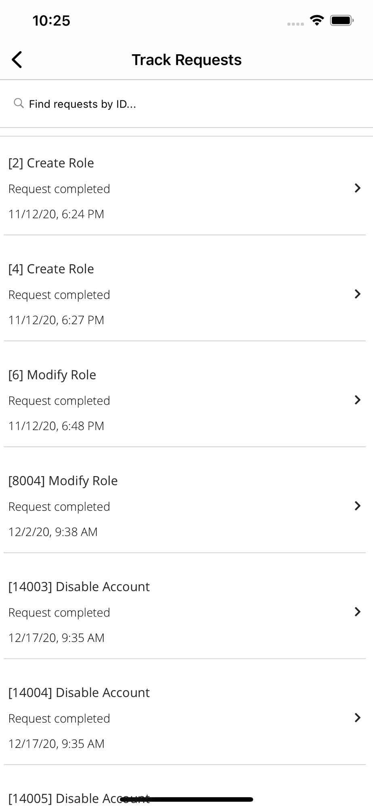Open chevron for request [2] Create Role
Viewport: 373px width, 809px height.
point(357,188)
